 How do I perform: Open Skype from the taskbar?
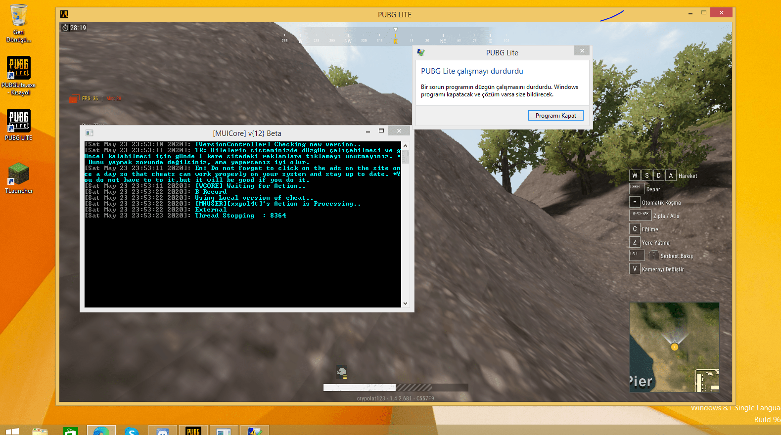132,431
